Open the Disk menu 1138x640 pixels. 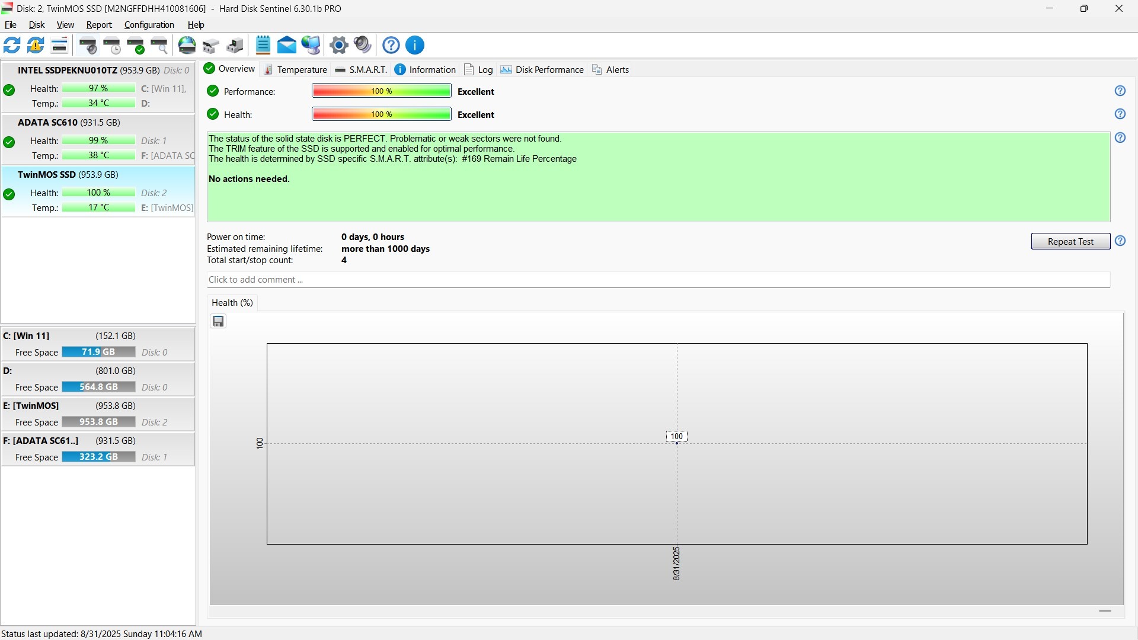click(37, 25)
